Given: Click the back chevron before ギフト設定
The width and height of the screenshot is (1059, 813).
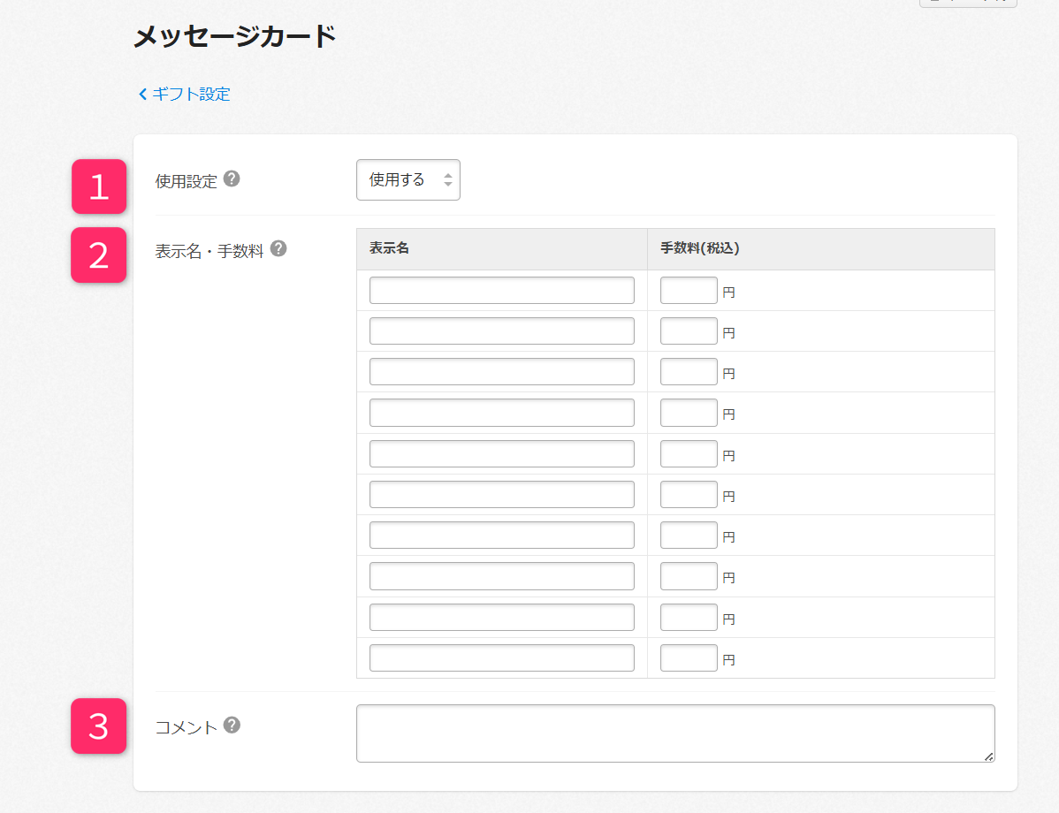Looking at the screenshot, I should click(x=143, y=95).
